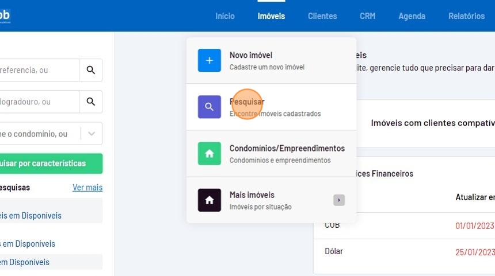Click the green house Condomínios icon

tap(209, 153)
